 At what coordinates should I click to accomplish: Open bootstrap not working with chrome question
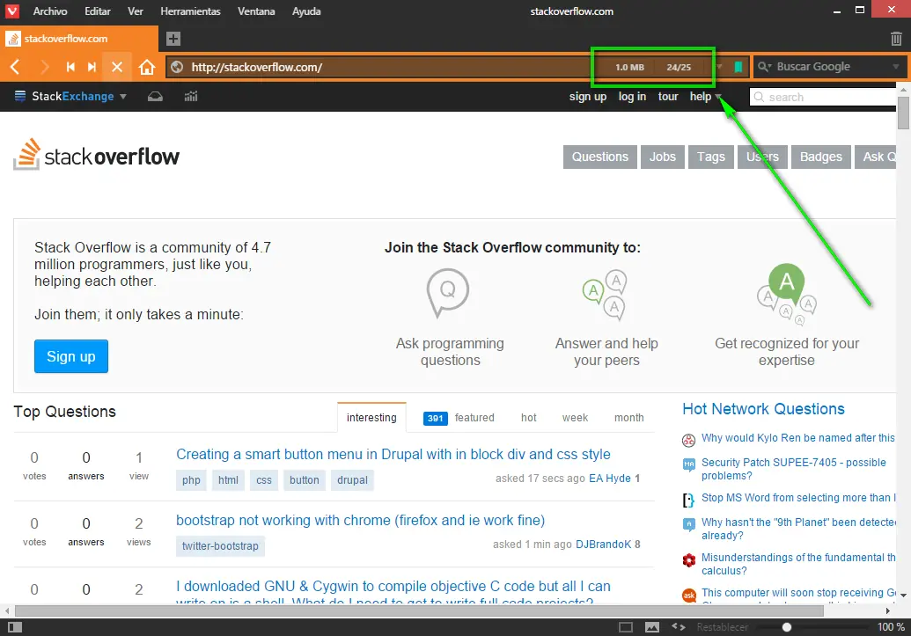360,521
